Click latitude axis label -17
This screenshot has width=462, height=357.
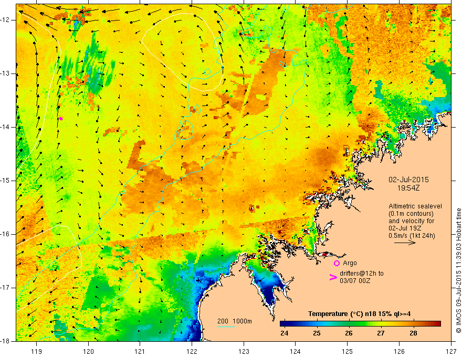tap(5, 288)
